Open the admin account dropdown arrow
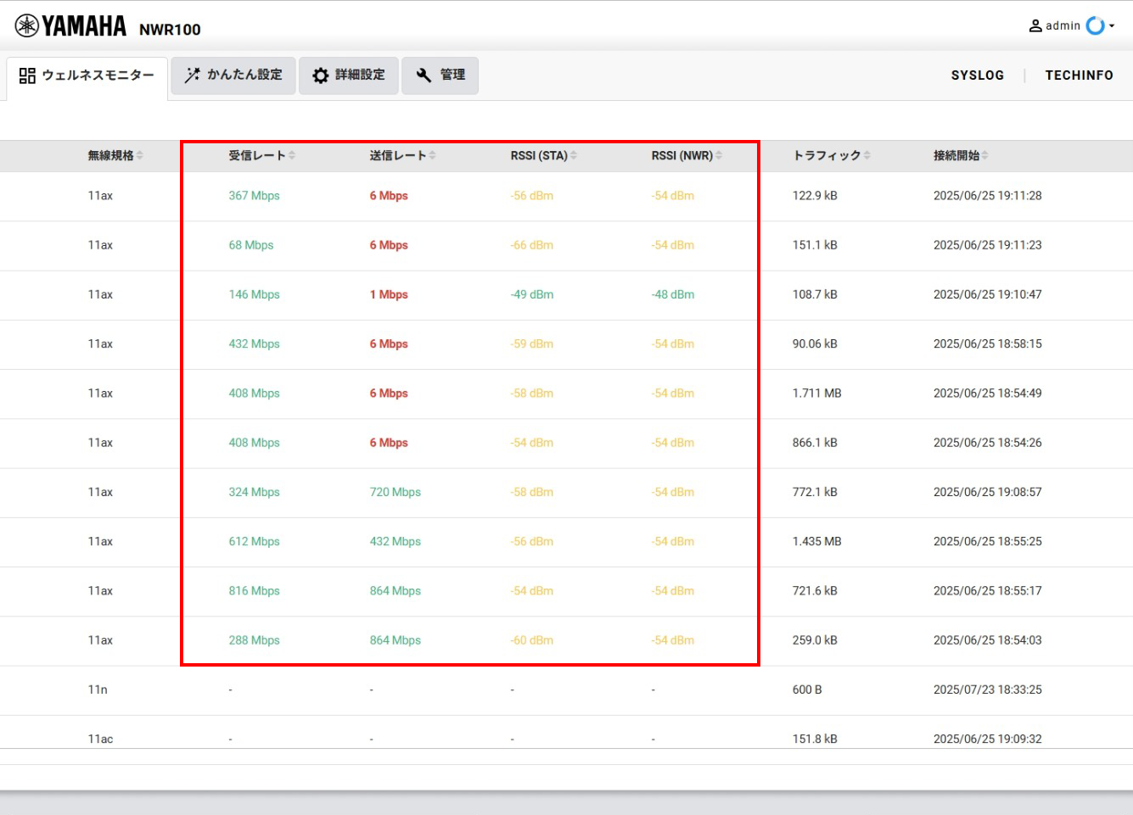The height and width of the screenshot is (815, 1133). coord(1112,26)
